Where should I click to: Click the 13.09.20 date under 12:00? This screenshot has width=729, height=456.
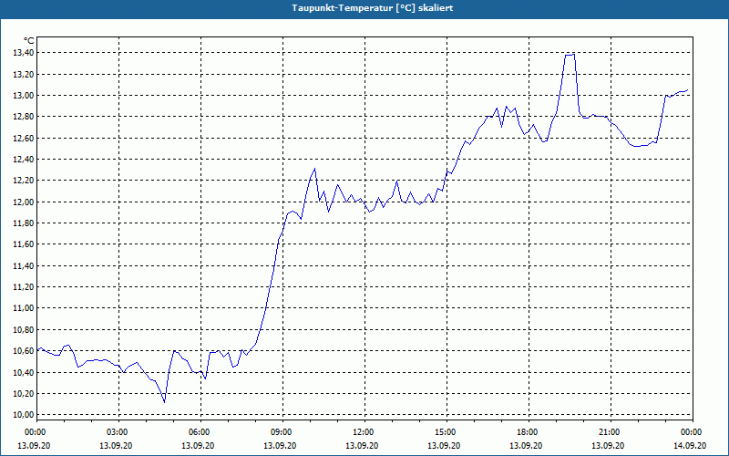pos(362,445)
